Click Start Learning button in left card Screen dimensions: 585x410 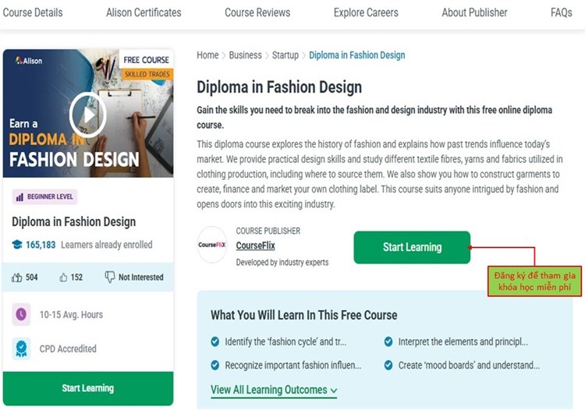pyautogui.click(x=87, y=388)
